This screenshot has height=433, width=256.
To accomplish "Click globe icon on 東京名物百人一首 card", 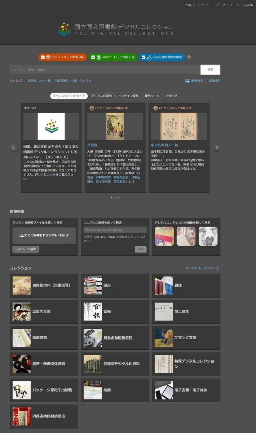I will pos(155,108).
